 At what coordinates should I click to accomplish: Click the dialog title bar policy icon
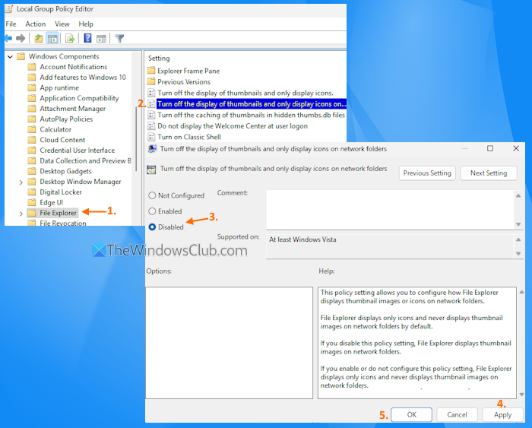point(152,149)
